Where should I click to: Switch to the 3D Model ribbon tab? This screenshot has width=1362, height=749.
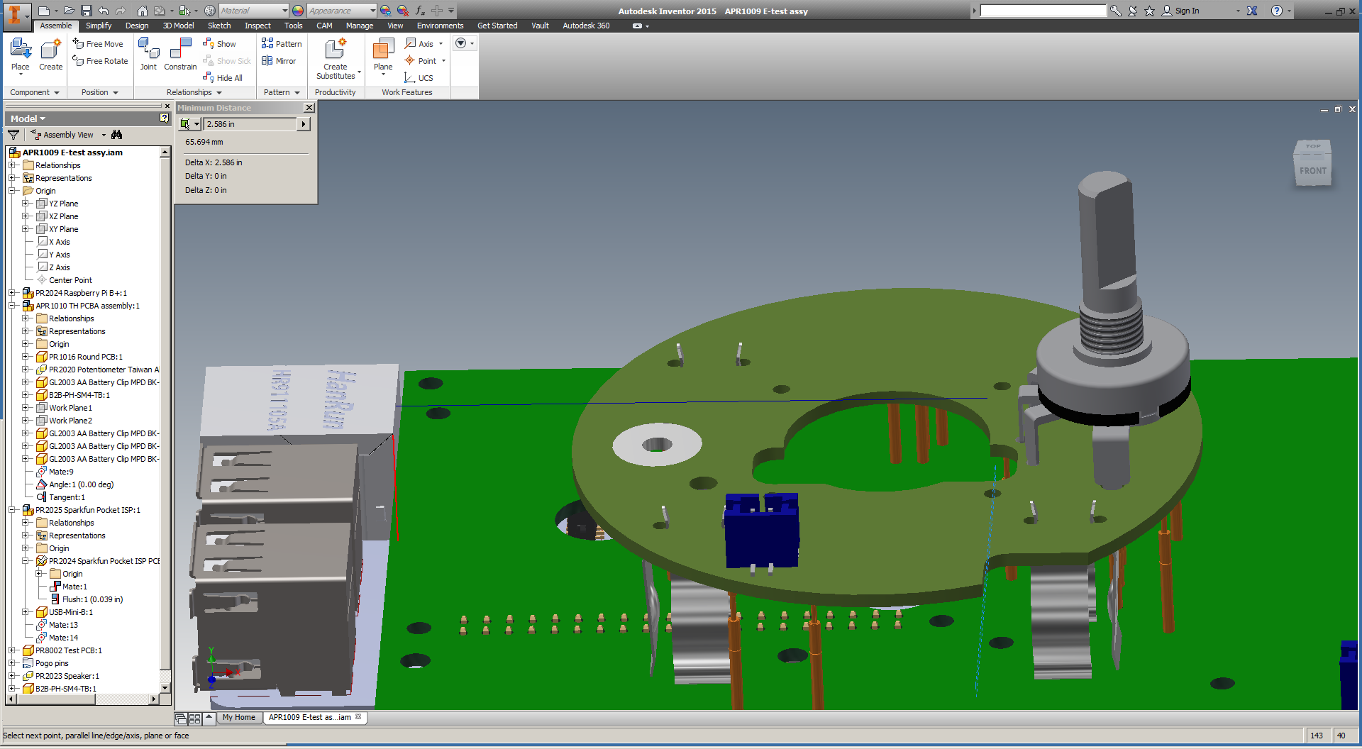[178, 26]
